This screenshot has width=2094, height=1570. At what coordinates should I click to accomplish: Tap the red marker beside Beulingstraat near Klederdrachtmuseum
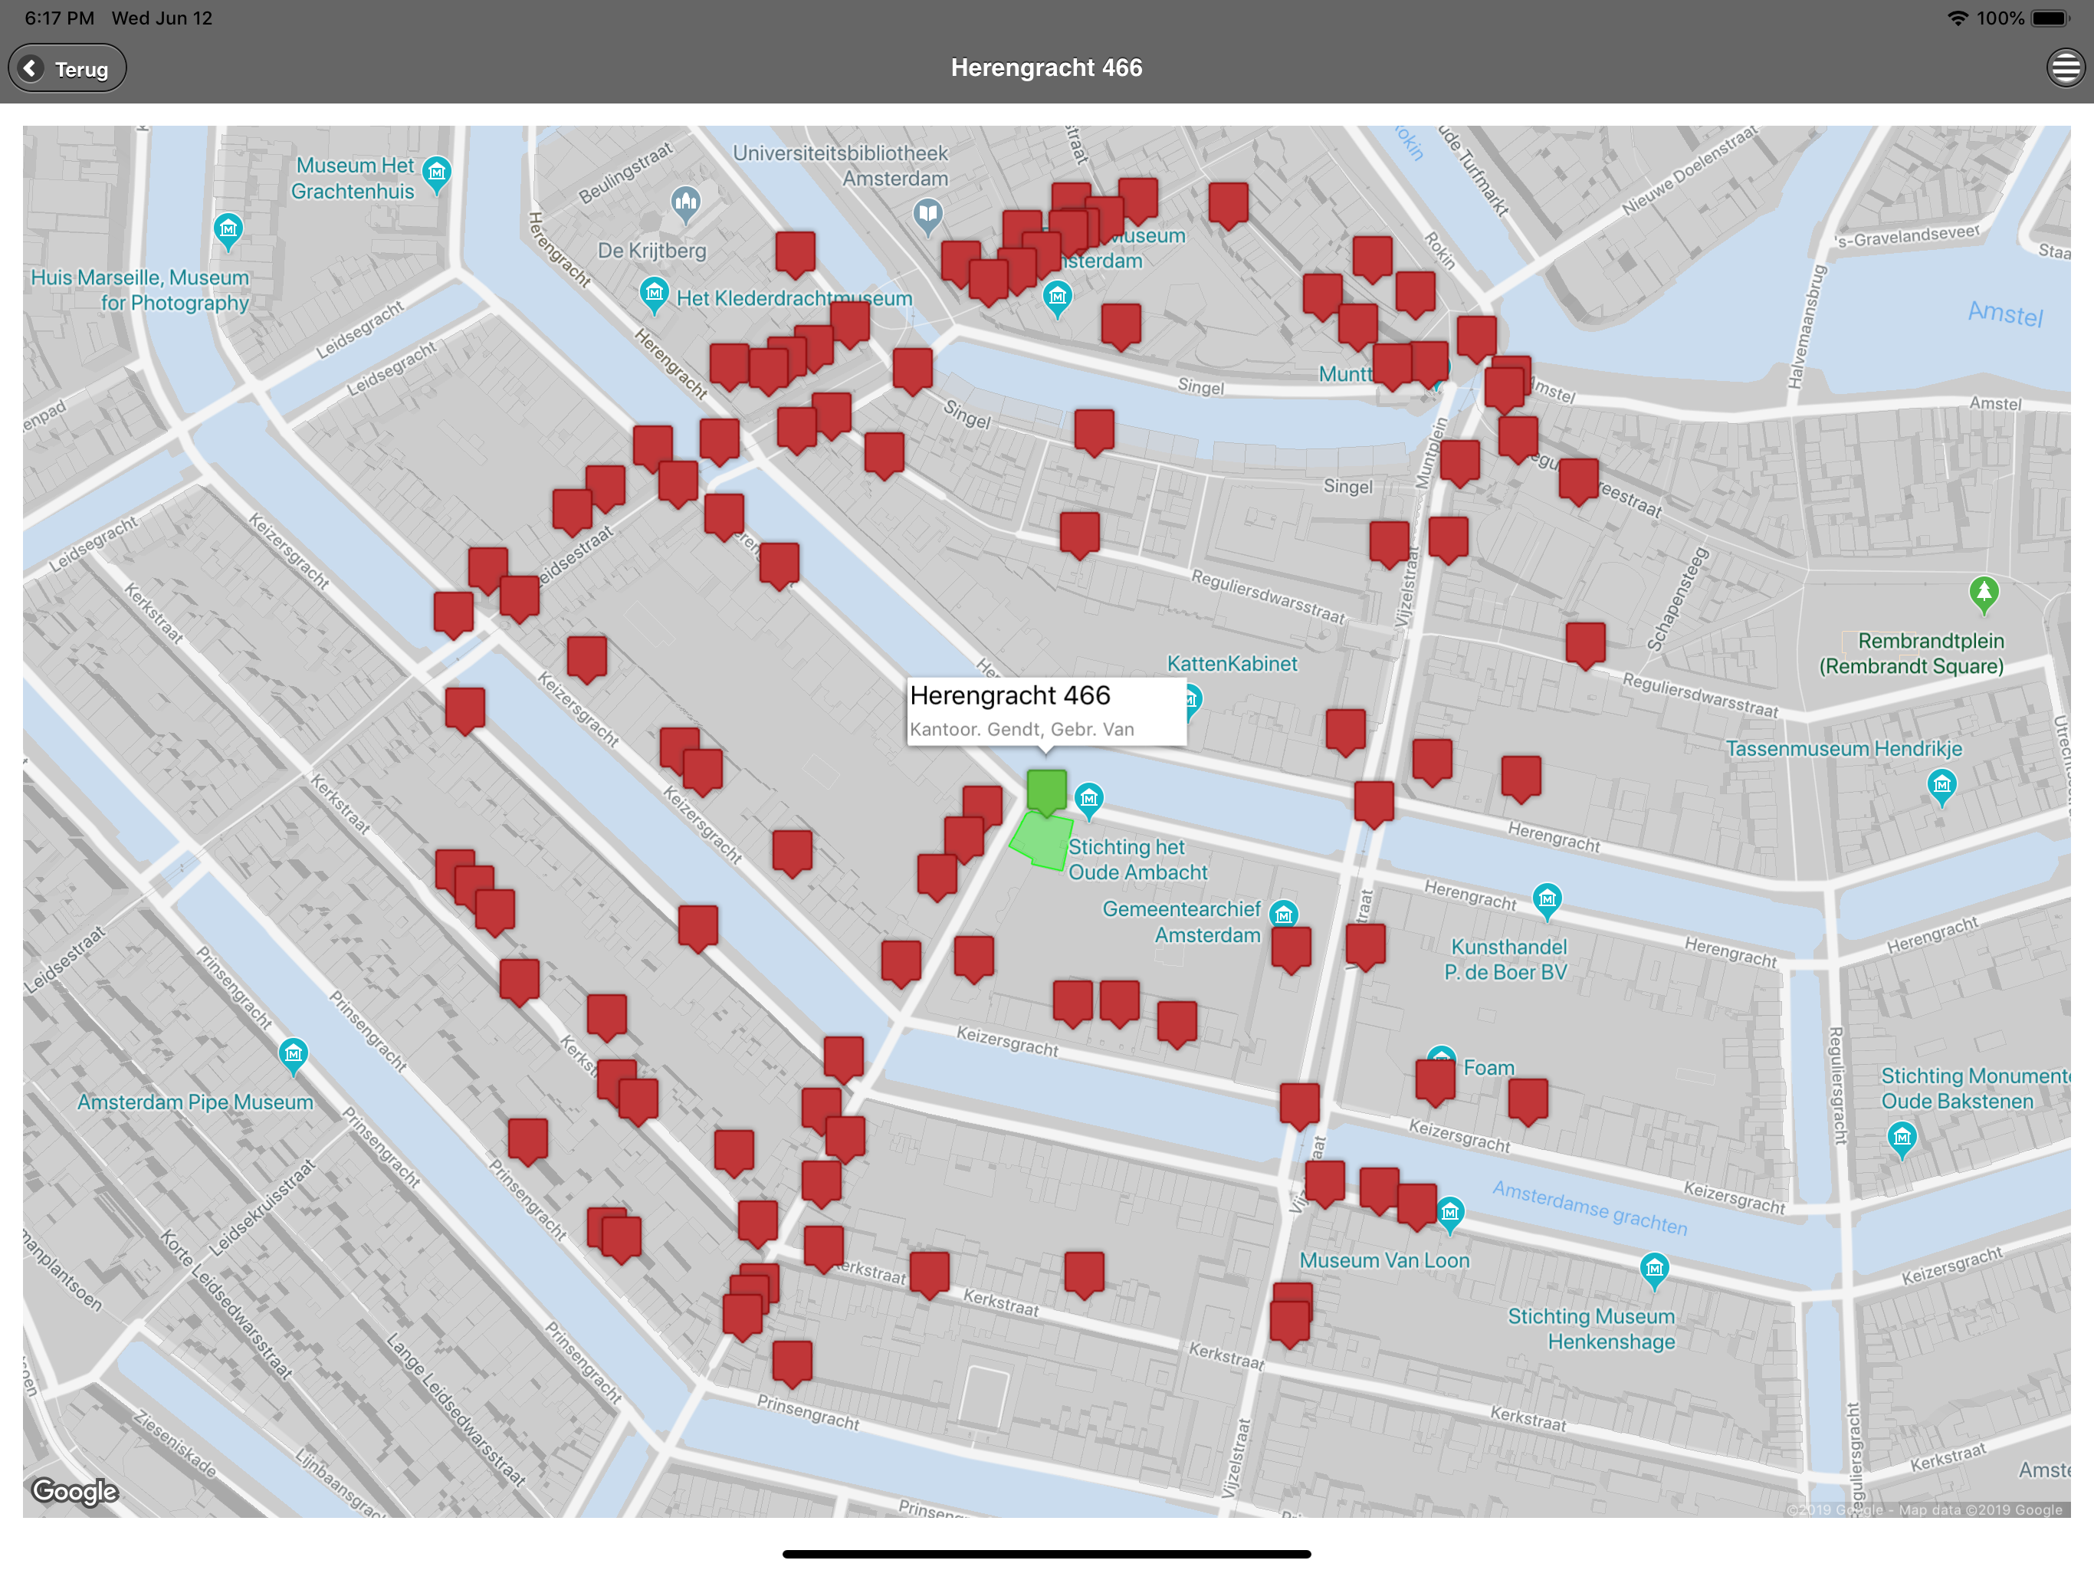795,255
